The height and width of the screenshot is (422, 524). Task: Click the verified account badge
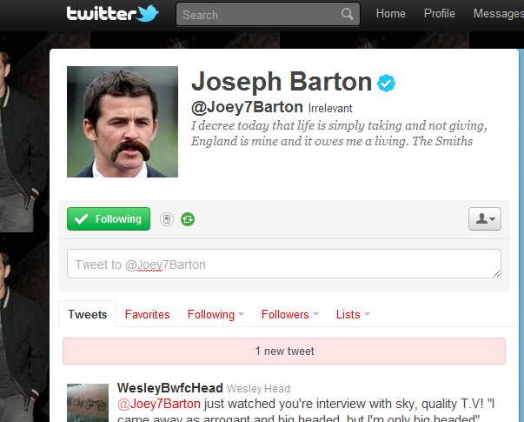pos(387,83)
